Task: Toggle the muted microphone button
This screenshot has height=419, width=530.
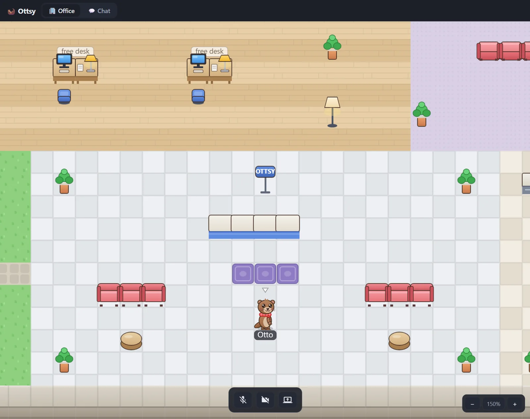Action: [243, 400]
